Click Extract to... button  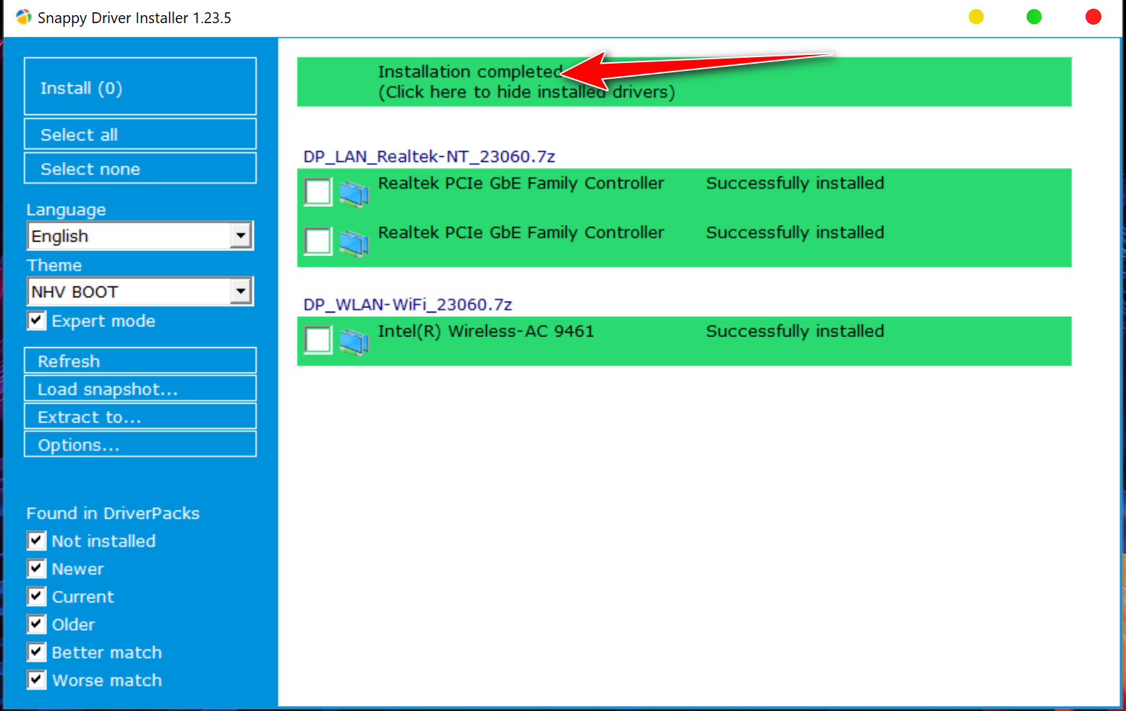point(140,416)
